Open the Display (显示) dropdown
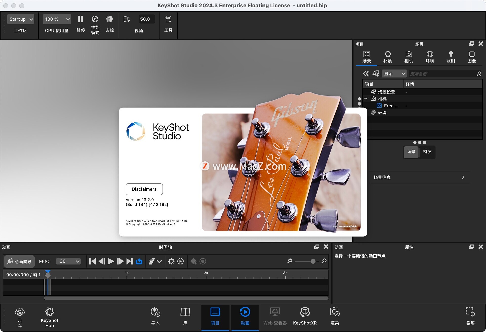 tap(394, 74)
